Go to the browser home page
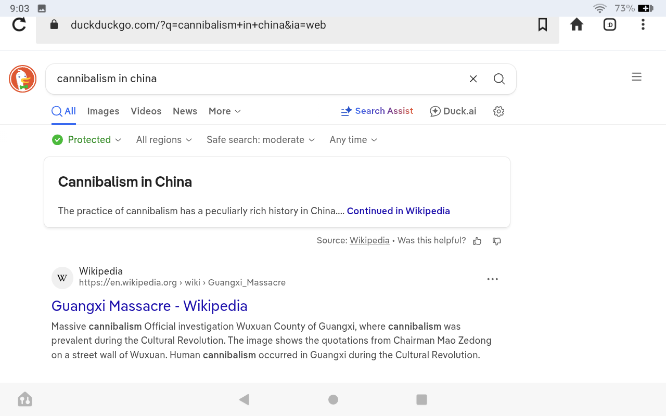 [x=577, y=24]
